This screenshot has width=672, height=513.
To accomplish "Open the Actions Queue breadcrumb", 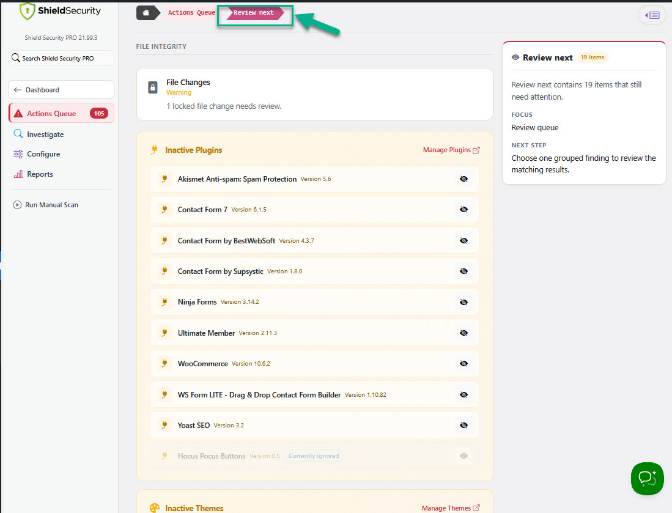I will (191, 13).
